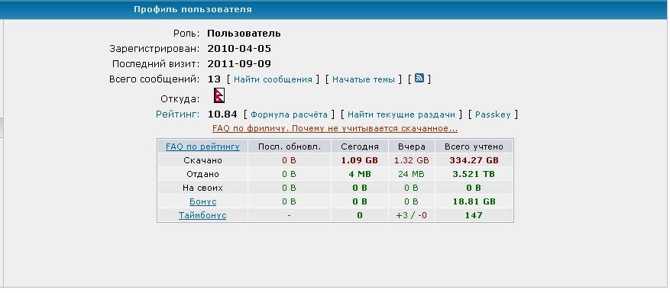The width and height of the screenshot is (670, 293).
Task: Click the Рейтинг link
Action: [x=178, y=114]
